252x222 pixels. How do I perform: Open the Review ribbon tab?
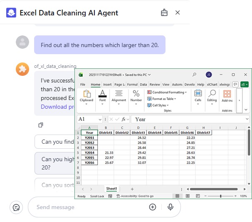coord(155,85)
